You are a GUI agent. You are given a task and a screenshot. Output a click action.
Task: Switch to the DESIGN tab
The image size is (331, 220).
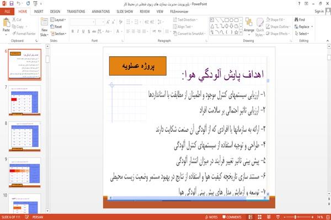(55, 12)
